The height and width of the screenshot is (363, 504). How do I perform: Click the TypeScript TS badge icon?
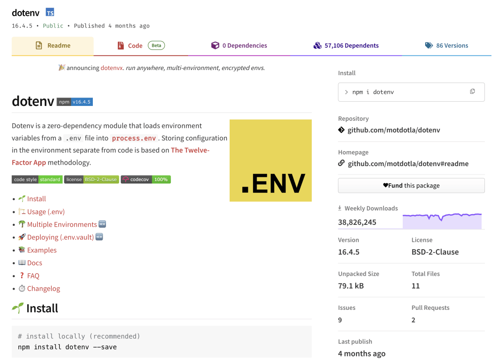[50, 13]
